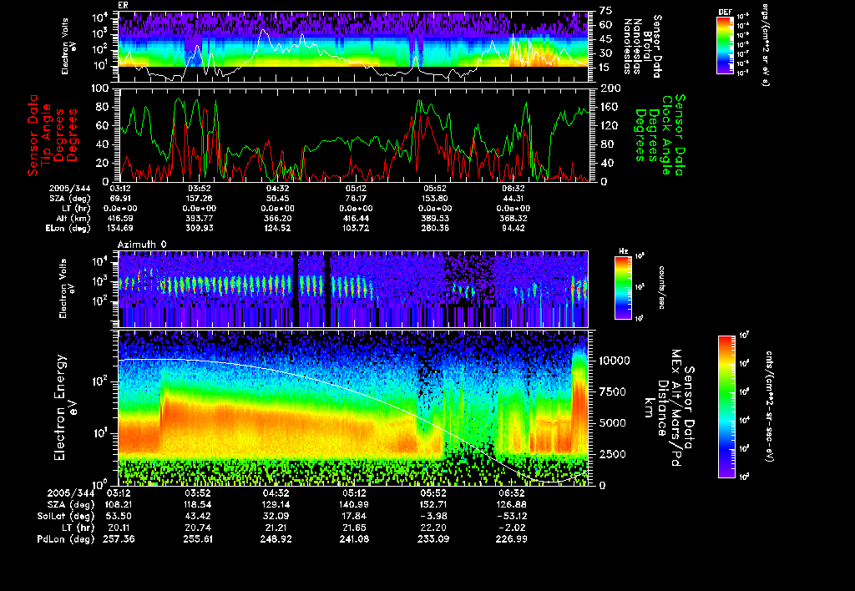Select local time value 20.11
Image resolution: width=855 pixels, height=591 pixels.
119,528
